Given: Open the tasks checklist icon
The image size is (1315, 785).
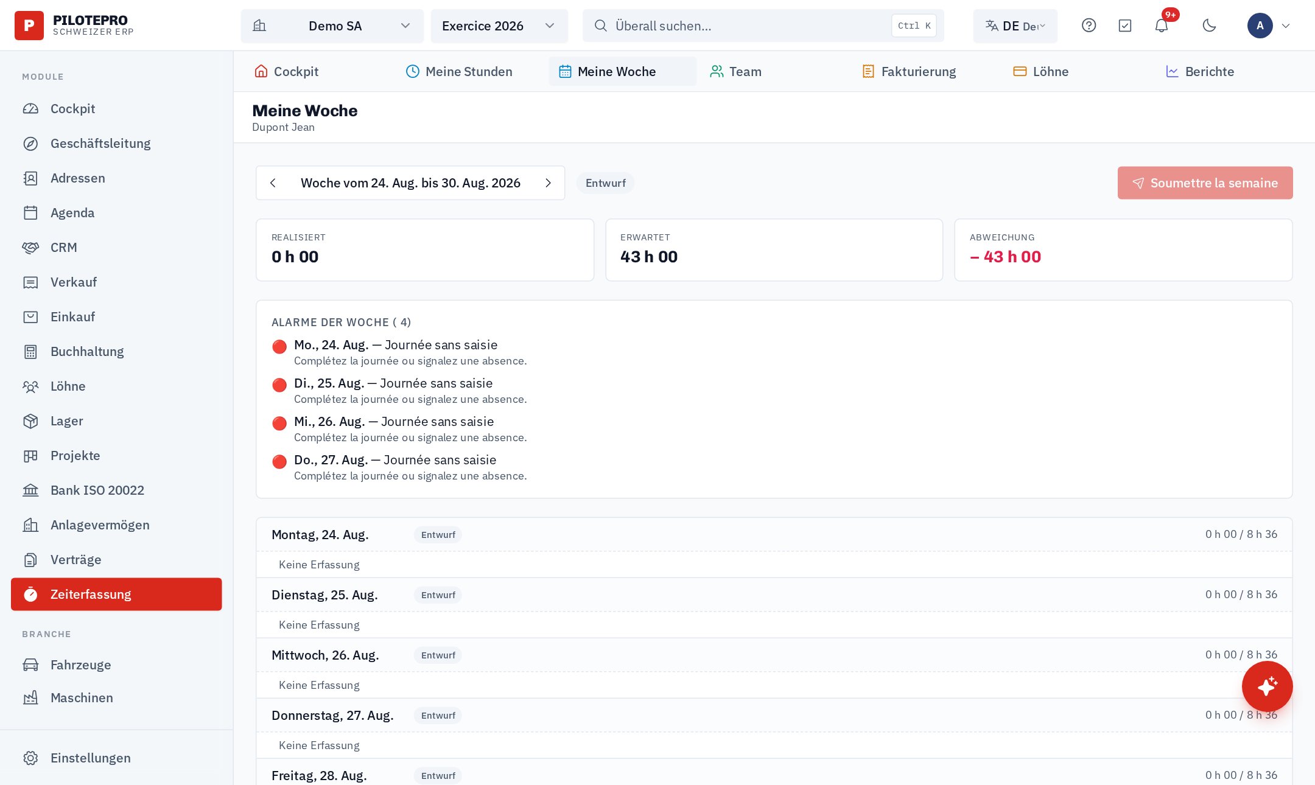Looking at the screenshot, I should [x=1124, y=26].
